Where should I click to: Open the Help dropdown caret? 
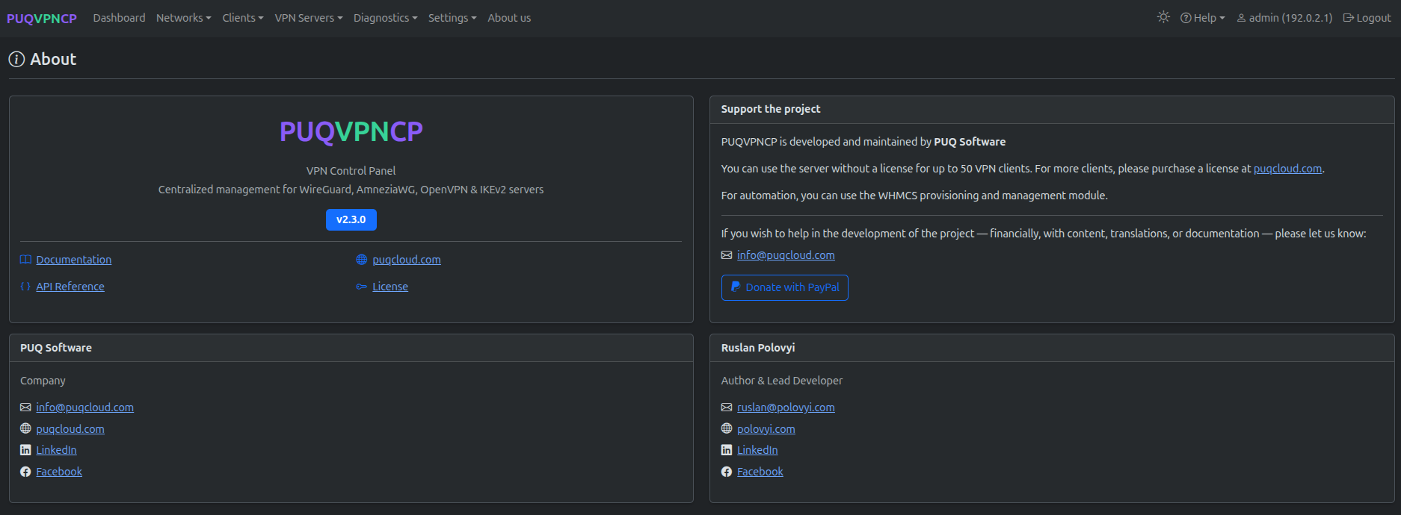point(1222,18)
